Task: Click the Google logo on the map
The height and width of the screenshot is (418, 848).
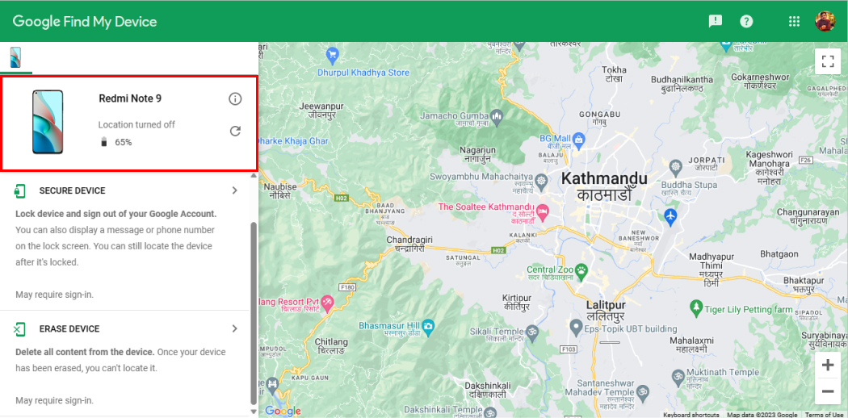Action: click(283, 411)
